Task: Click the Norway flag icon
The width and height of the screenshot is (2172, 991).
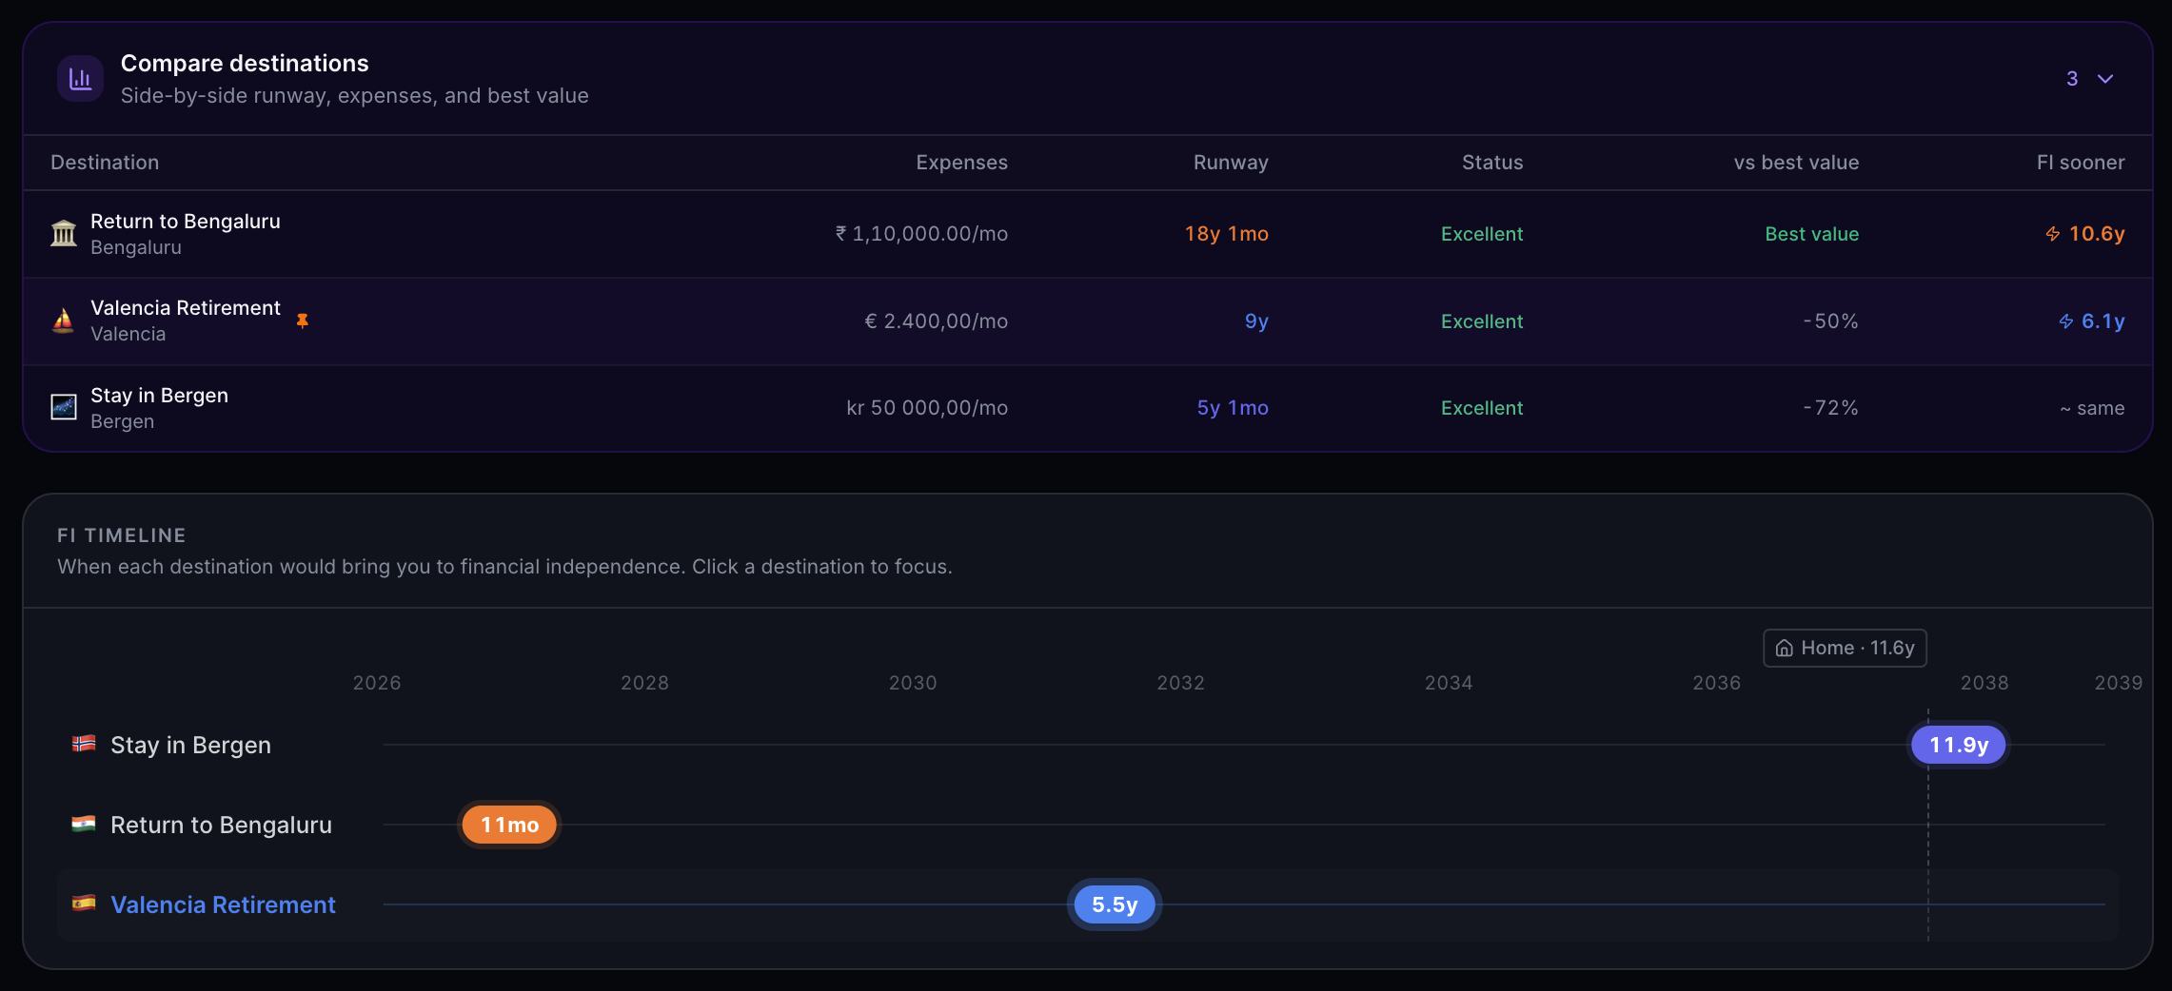Action: tap(84, 744)
